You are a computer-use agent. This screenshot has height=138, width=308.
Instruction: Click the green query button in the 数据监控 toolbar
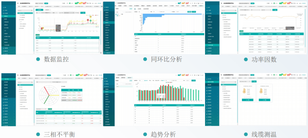point(83,13)
